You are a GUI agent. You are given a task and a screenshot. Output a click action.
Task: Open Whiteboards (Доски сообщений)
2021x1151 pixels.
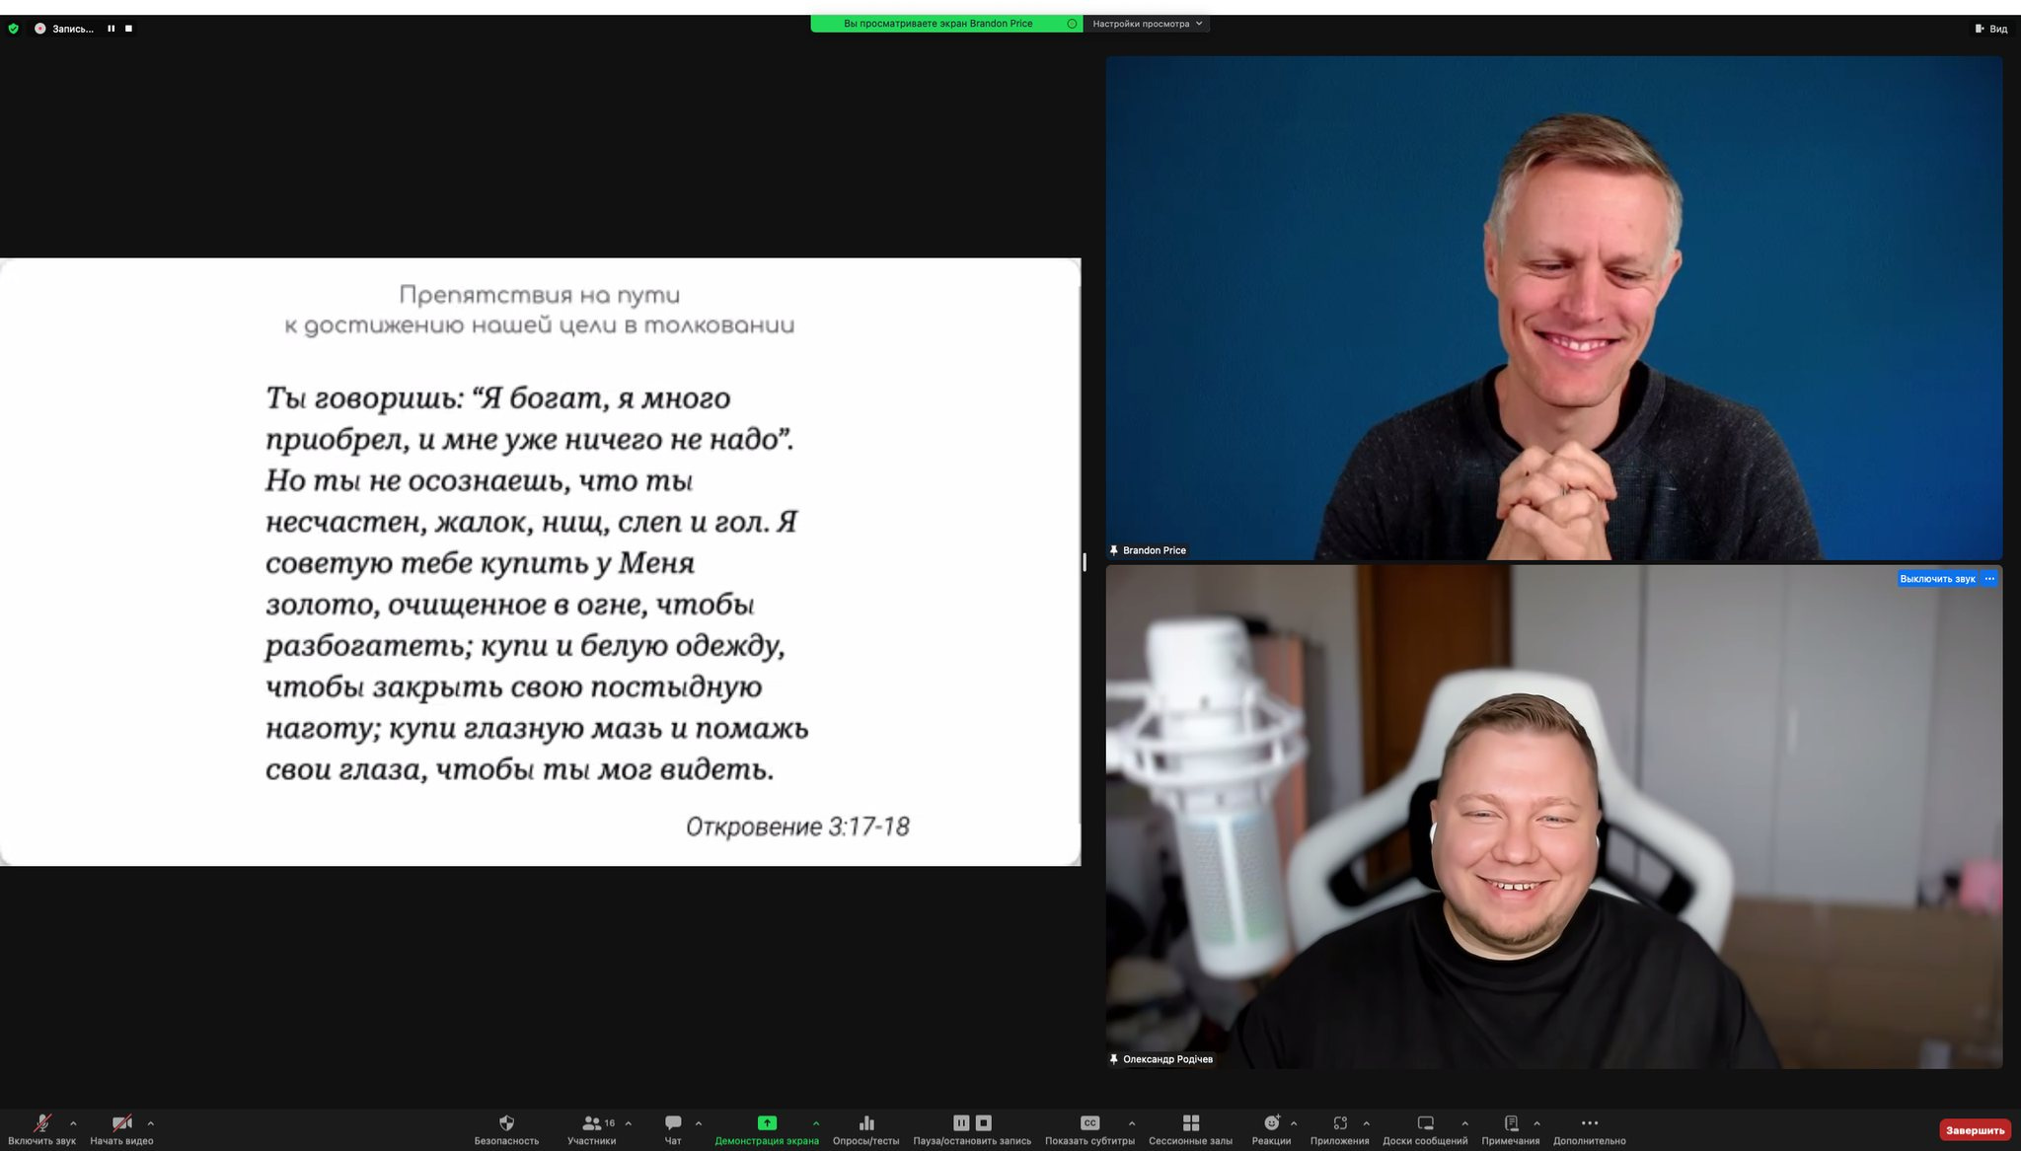(1425, 1123)
